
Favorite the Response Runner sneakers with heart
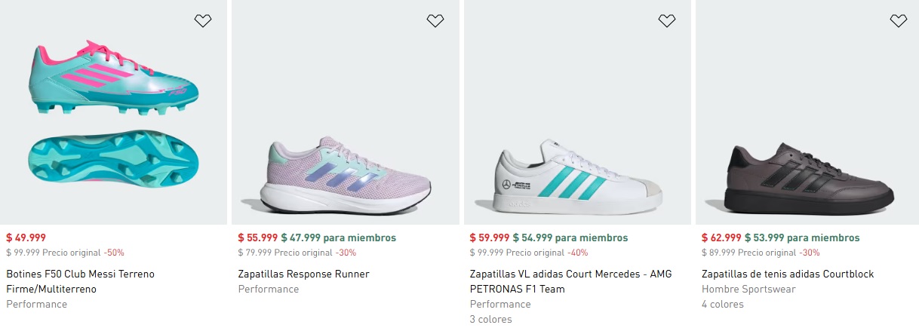[x=435, y=21]
